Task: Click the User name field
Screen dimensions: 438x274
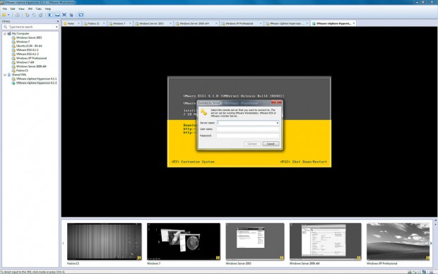Action: (x=248, y=129)
